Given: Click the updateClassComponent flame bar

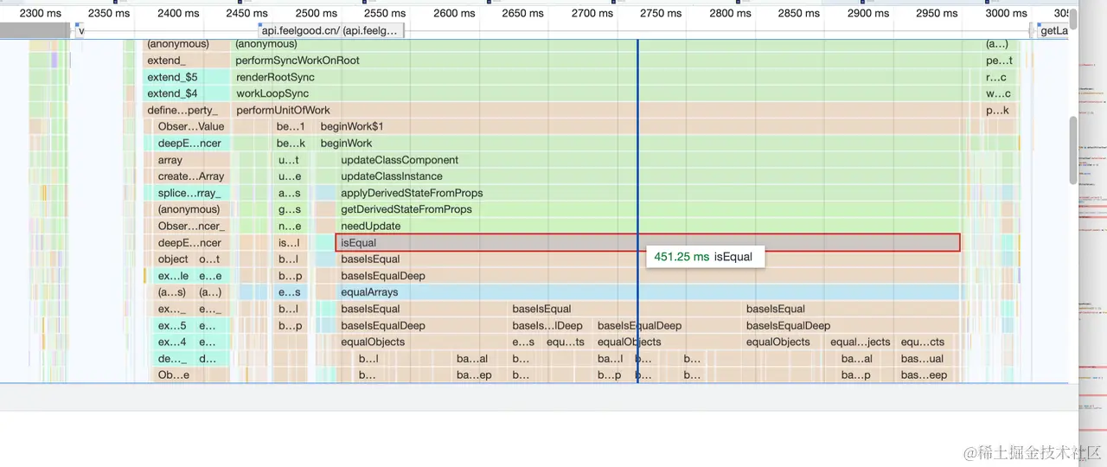Looking at the screenshot, I should point(649,160).
